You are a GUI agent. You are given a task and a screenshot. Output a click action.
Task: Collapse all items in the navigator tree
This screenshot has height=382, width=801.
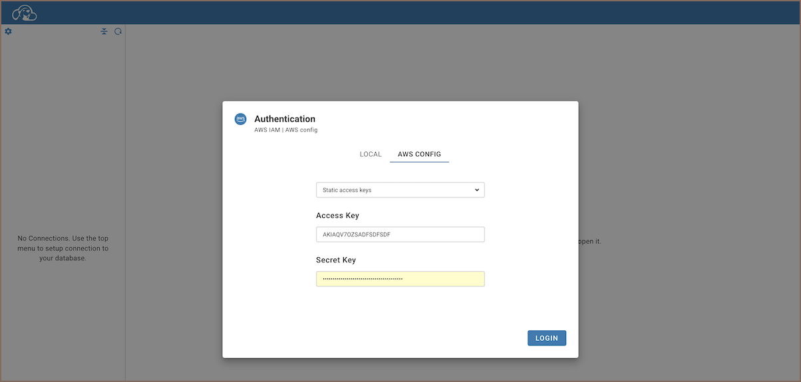tap(104, 31)
